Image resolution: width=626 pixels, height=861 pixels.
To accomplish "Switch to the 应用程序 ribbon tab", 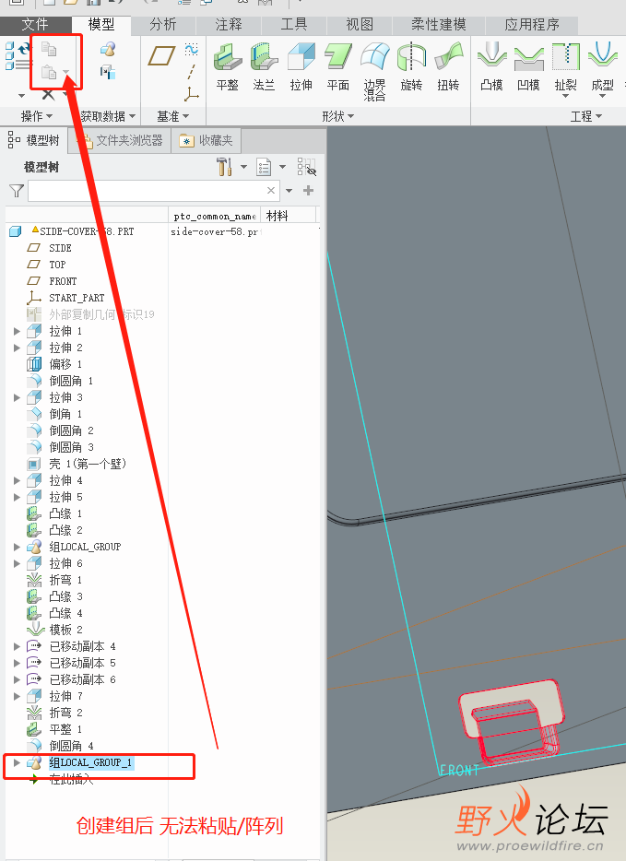I will (x=532, y=25).
